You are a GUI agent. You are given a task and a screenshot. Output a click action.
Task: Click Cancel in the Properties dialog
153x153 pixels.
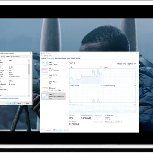pos(19,103)
